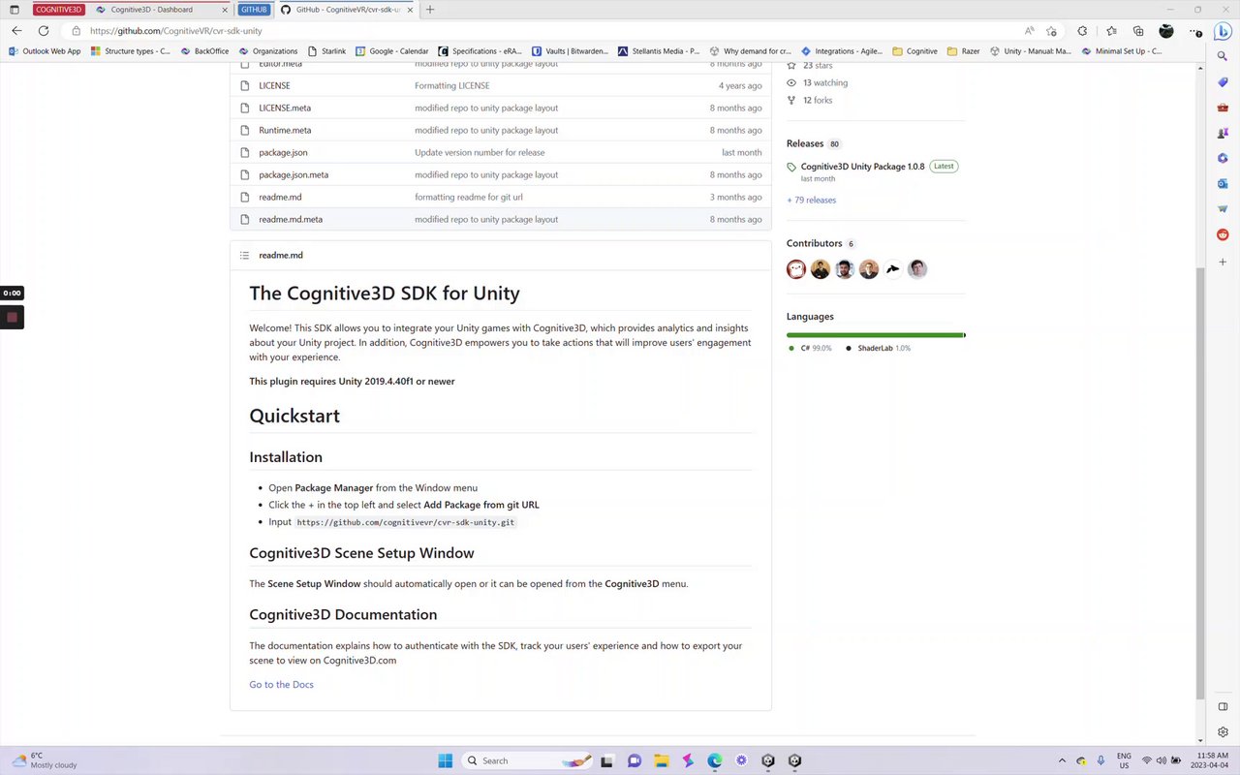The width and height of the screenshot is (1240, 775).
Task: Open the Bing chat sidebar button
Action: (1223, 31)
